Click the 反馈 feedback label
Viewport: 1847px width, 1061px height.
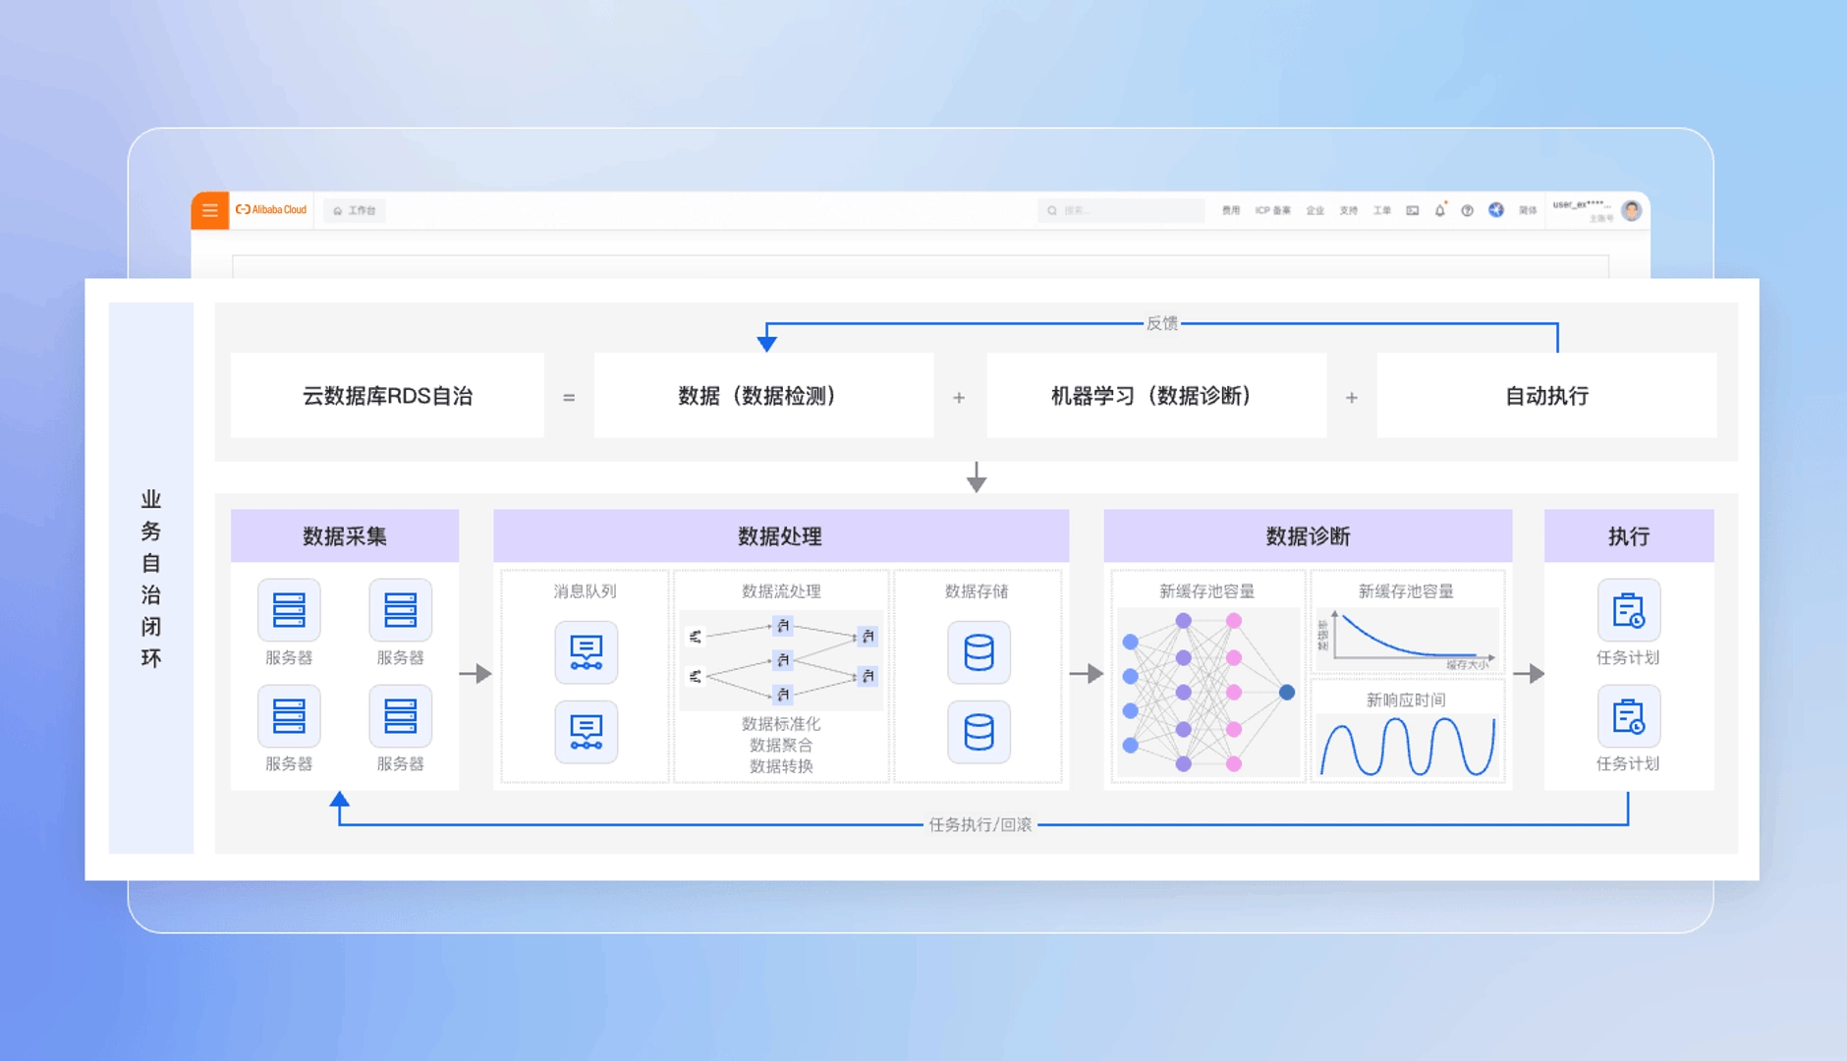pyautogui.click(x=1162, y=323)
